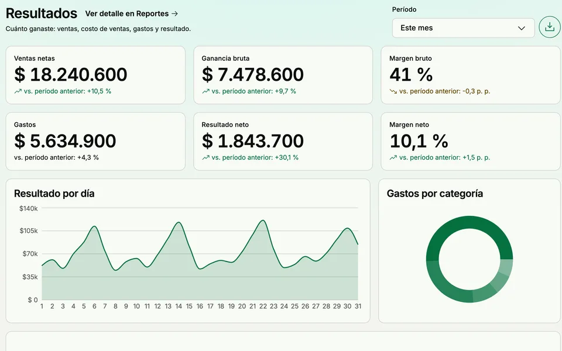Click the Gastos por categoría chart title

coord(435,194)
